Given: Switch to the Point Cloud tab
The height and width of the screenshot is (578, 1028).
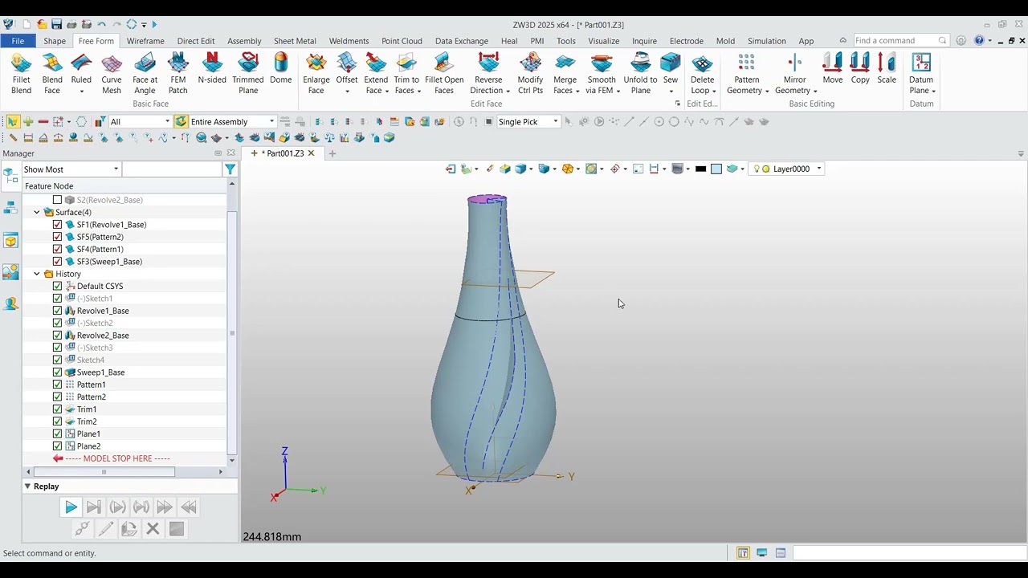Looking at the screenshot, I should point(402,41).
